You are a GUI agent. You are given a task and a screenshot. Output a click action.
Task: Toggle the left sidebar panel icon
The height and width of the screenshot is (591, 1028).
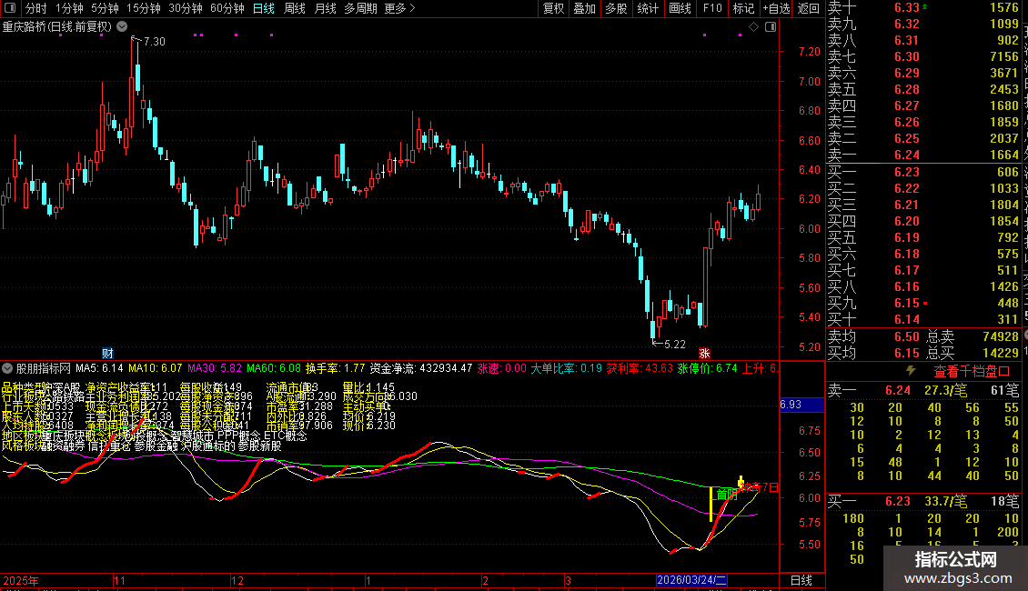tap(10, 8)
